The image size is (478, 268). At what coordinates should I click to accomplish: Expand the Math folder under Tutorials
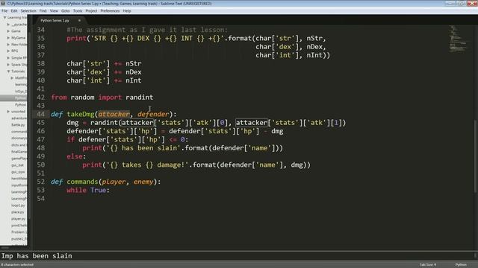pos(12,77)
